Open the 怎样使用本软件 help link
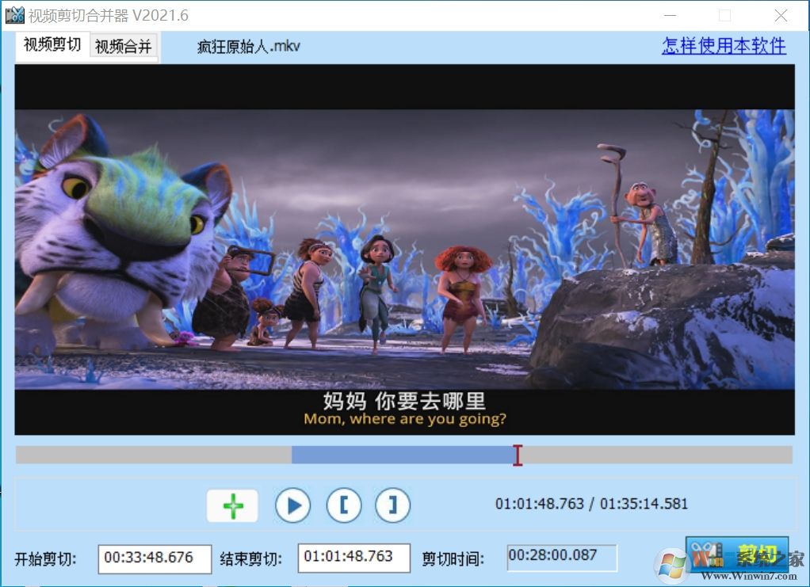 pos(724,46)
